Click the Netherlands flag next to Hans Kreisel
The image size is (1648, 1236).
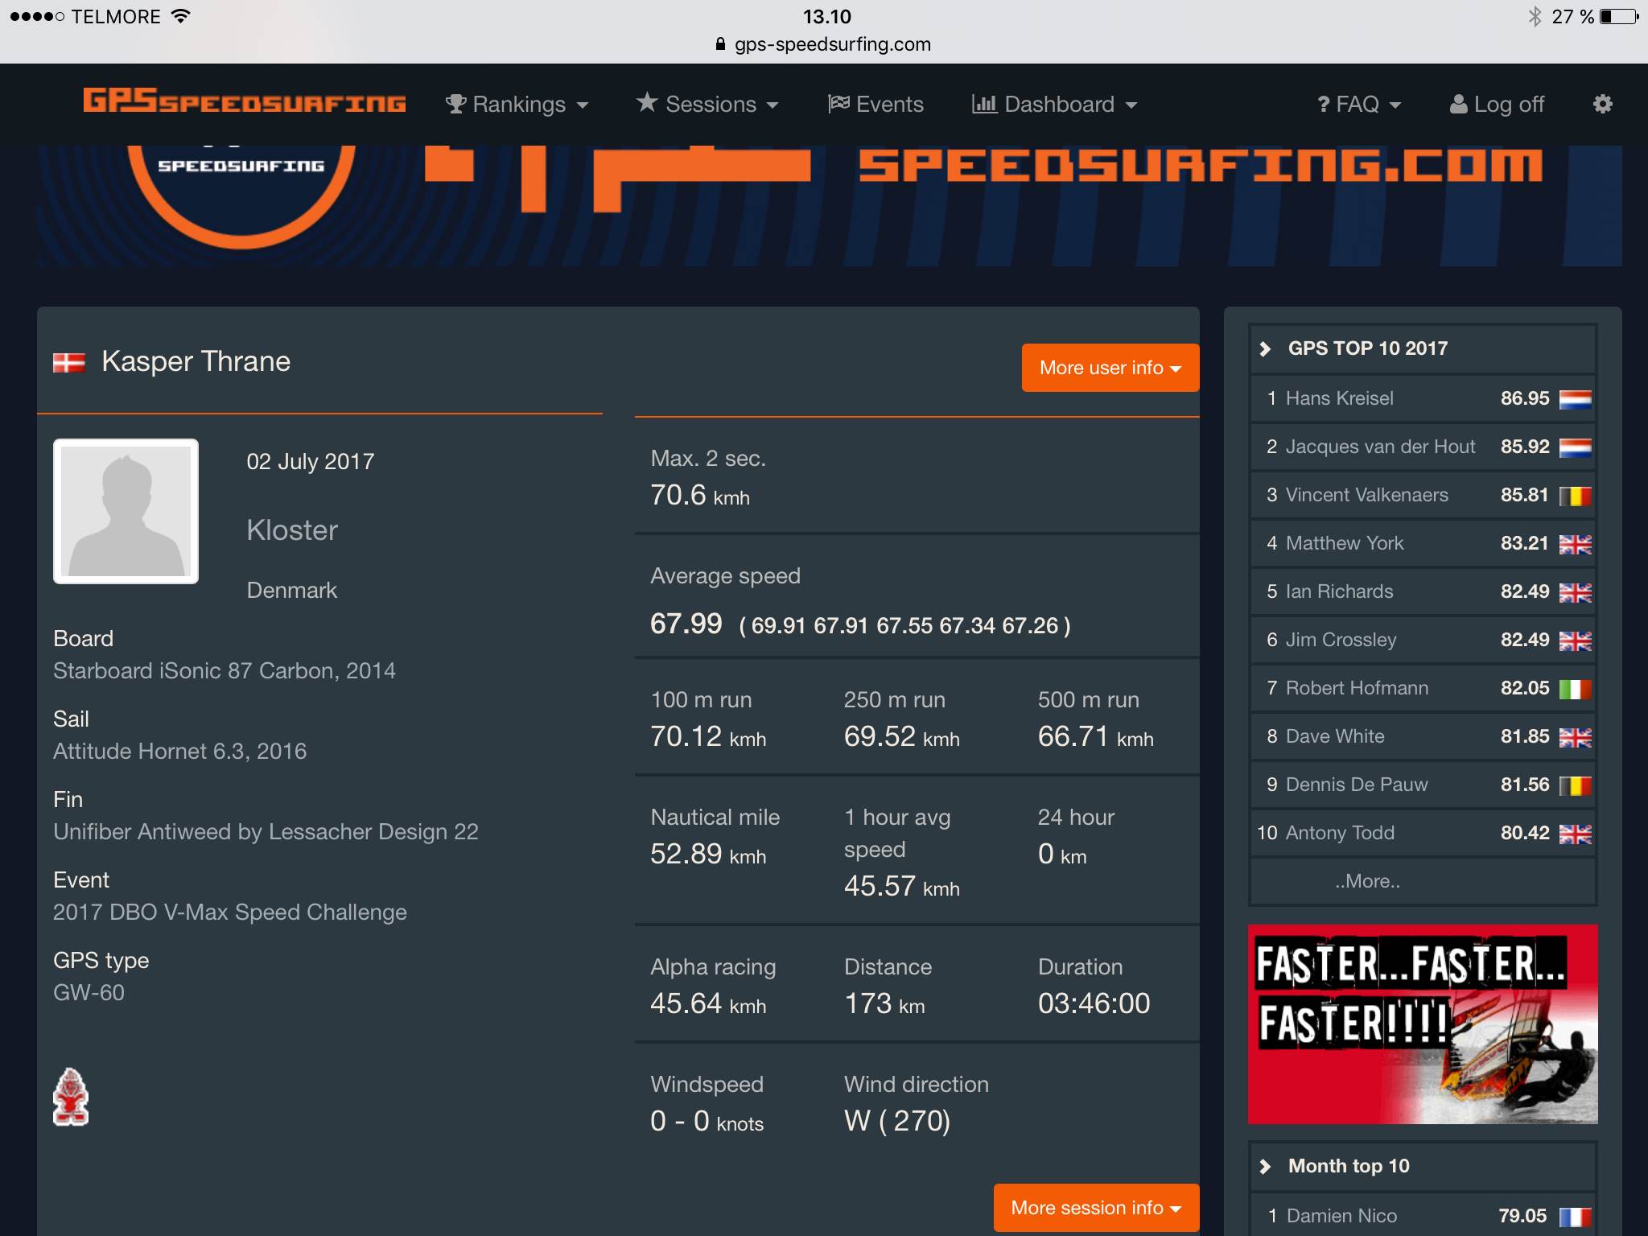click(1575, 399)
